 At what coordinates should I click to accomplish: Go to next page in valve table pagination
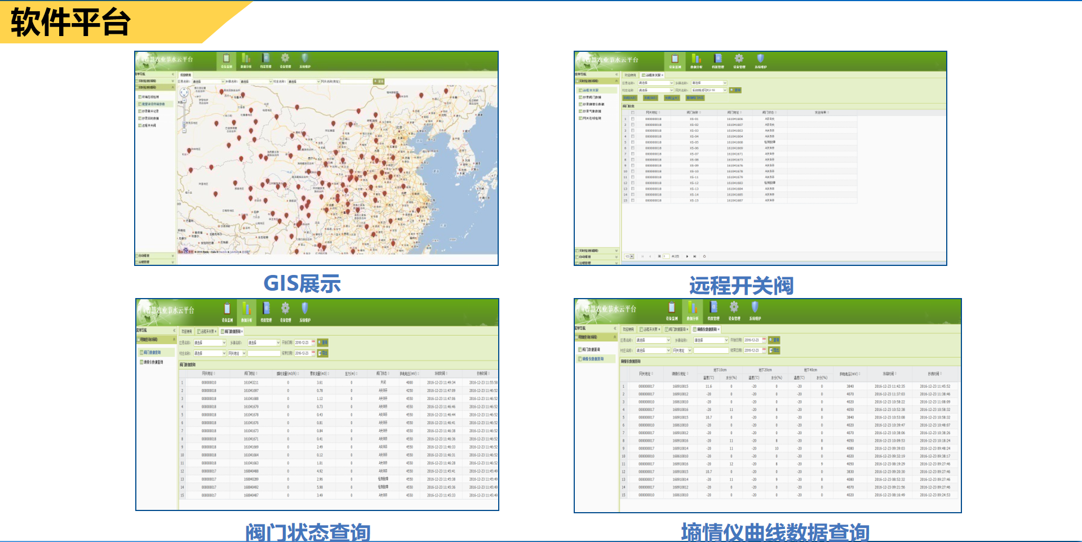pyautogui.click(x=687, y=256)
